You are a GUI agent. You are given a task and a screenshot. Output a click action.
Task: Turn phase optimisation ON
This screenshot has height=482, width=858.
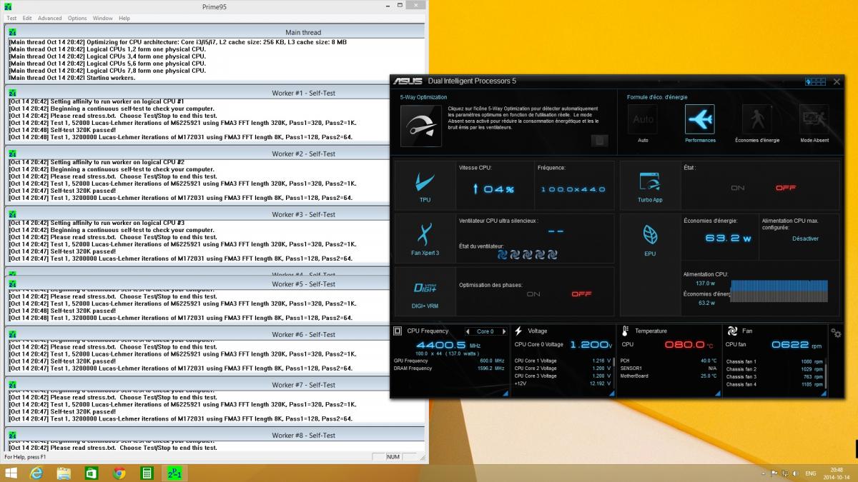[x=533, y=293]
